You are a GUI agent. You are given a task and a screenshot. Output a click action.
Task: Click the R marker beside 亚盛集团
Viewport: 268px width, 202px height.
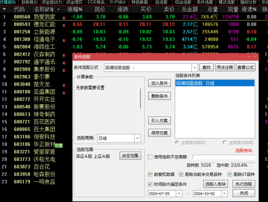click(x=64, y=93)
